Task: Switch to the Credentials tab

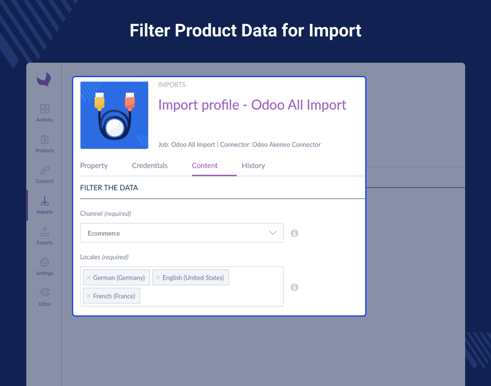Action: coord(149,165)
